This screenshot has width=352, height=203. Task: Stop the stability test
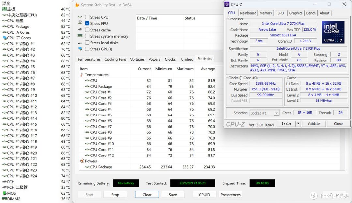(x=115, y=195)
